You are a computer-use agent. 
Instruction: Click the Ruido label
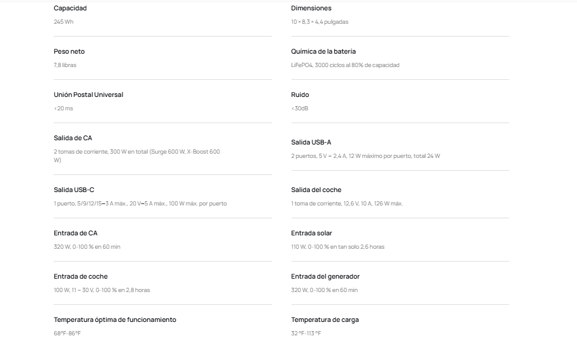(300, 95)
